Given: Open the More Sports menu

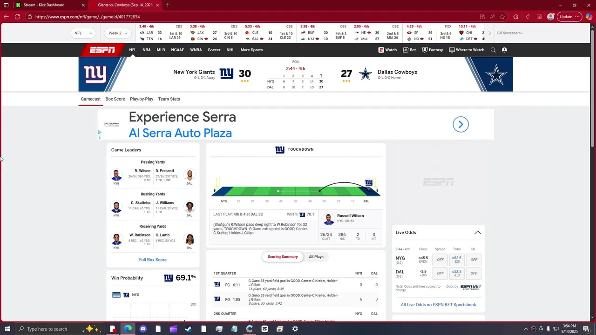Looking at the screenshot, I should click(251, 50).
